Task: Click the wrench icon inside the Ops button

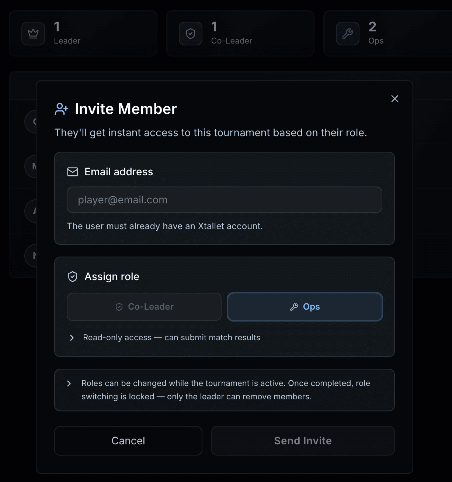Action: 294,307
